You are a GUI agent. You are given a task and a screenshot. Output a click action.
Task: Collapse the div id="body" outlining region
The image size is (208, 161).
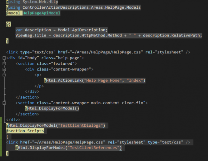coord(4,58)
